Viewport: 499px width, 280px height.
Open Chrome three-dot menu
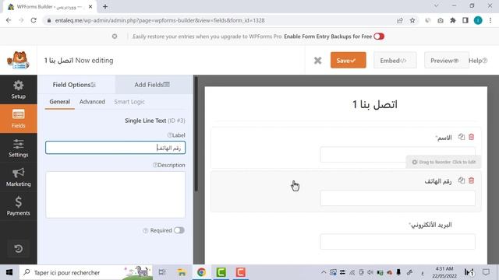coord(490,20)
